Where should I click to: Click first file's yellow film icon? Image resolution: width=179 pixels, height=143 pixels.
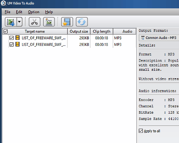[18, 38]
